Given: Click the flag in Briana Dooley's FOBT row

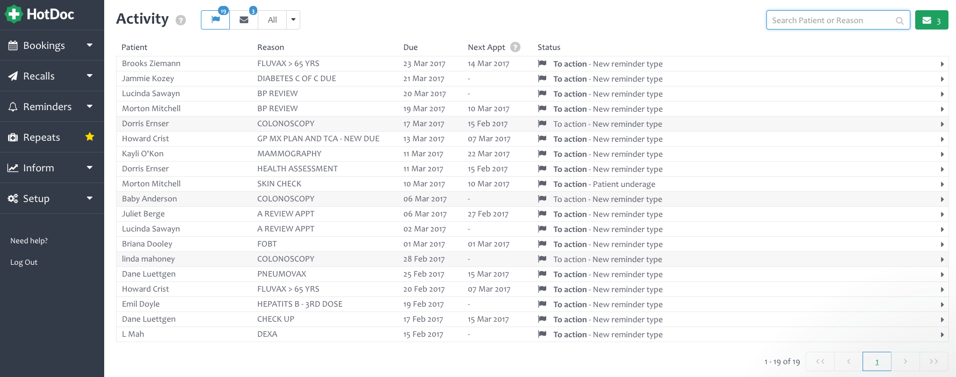Looking at the screenshot, I should coord(542,244).
